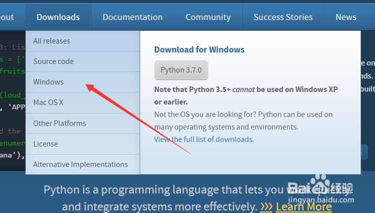The width and height of the screenshot is (375, 213).
Task: Pick Mac OS X from the dropdown
Action: [48, 102]
